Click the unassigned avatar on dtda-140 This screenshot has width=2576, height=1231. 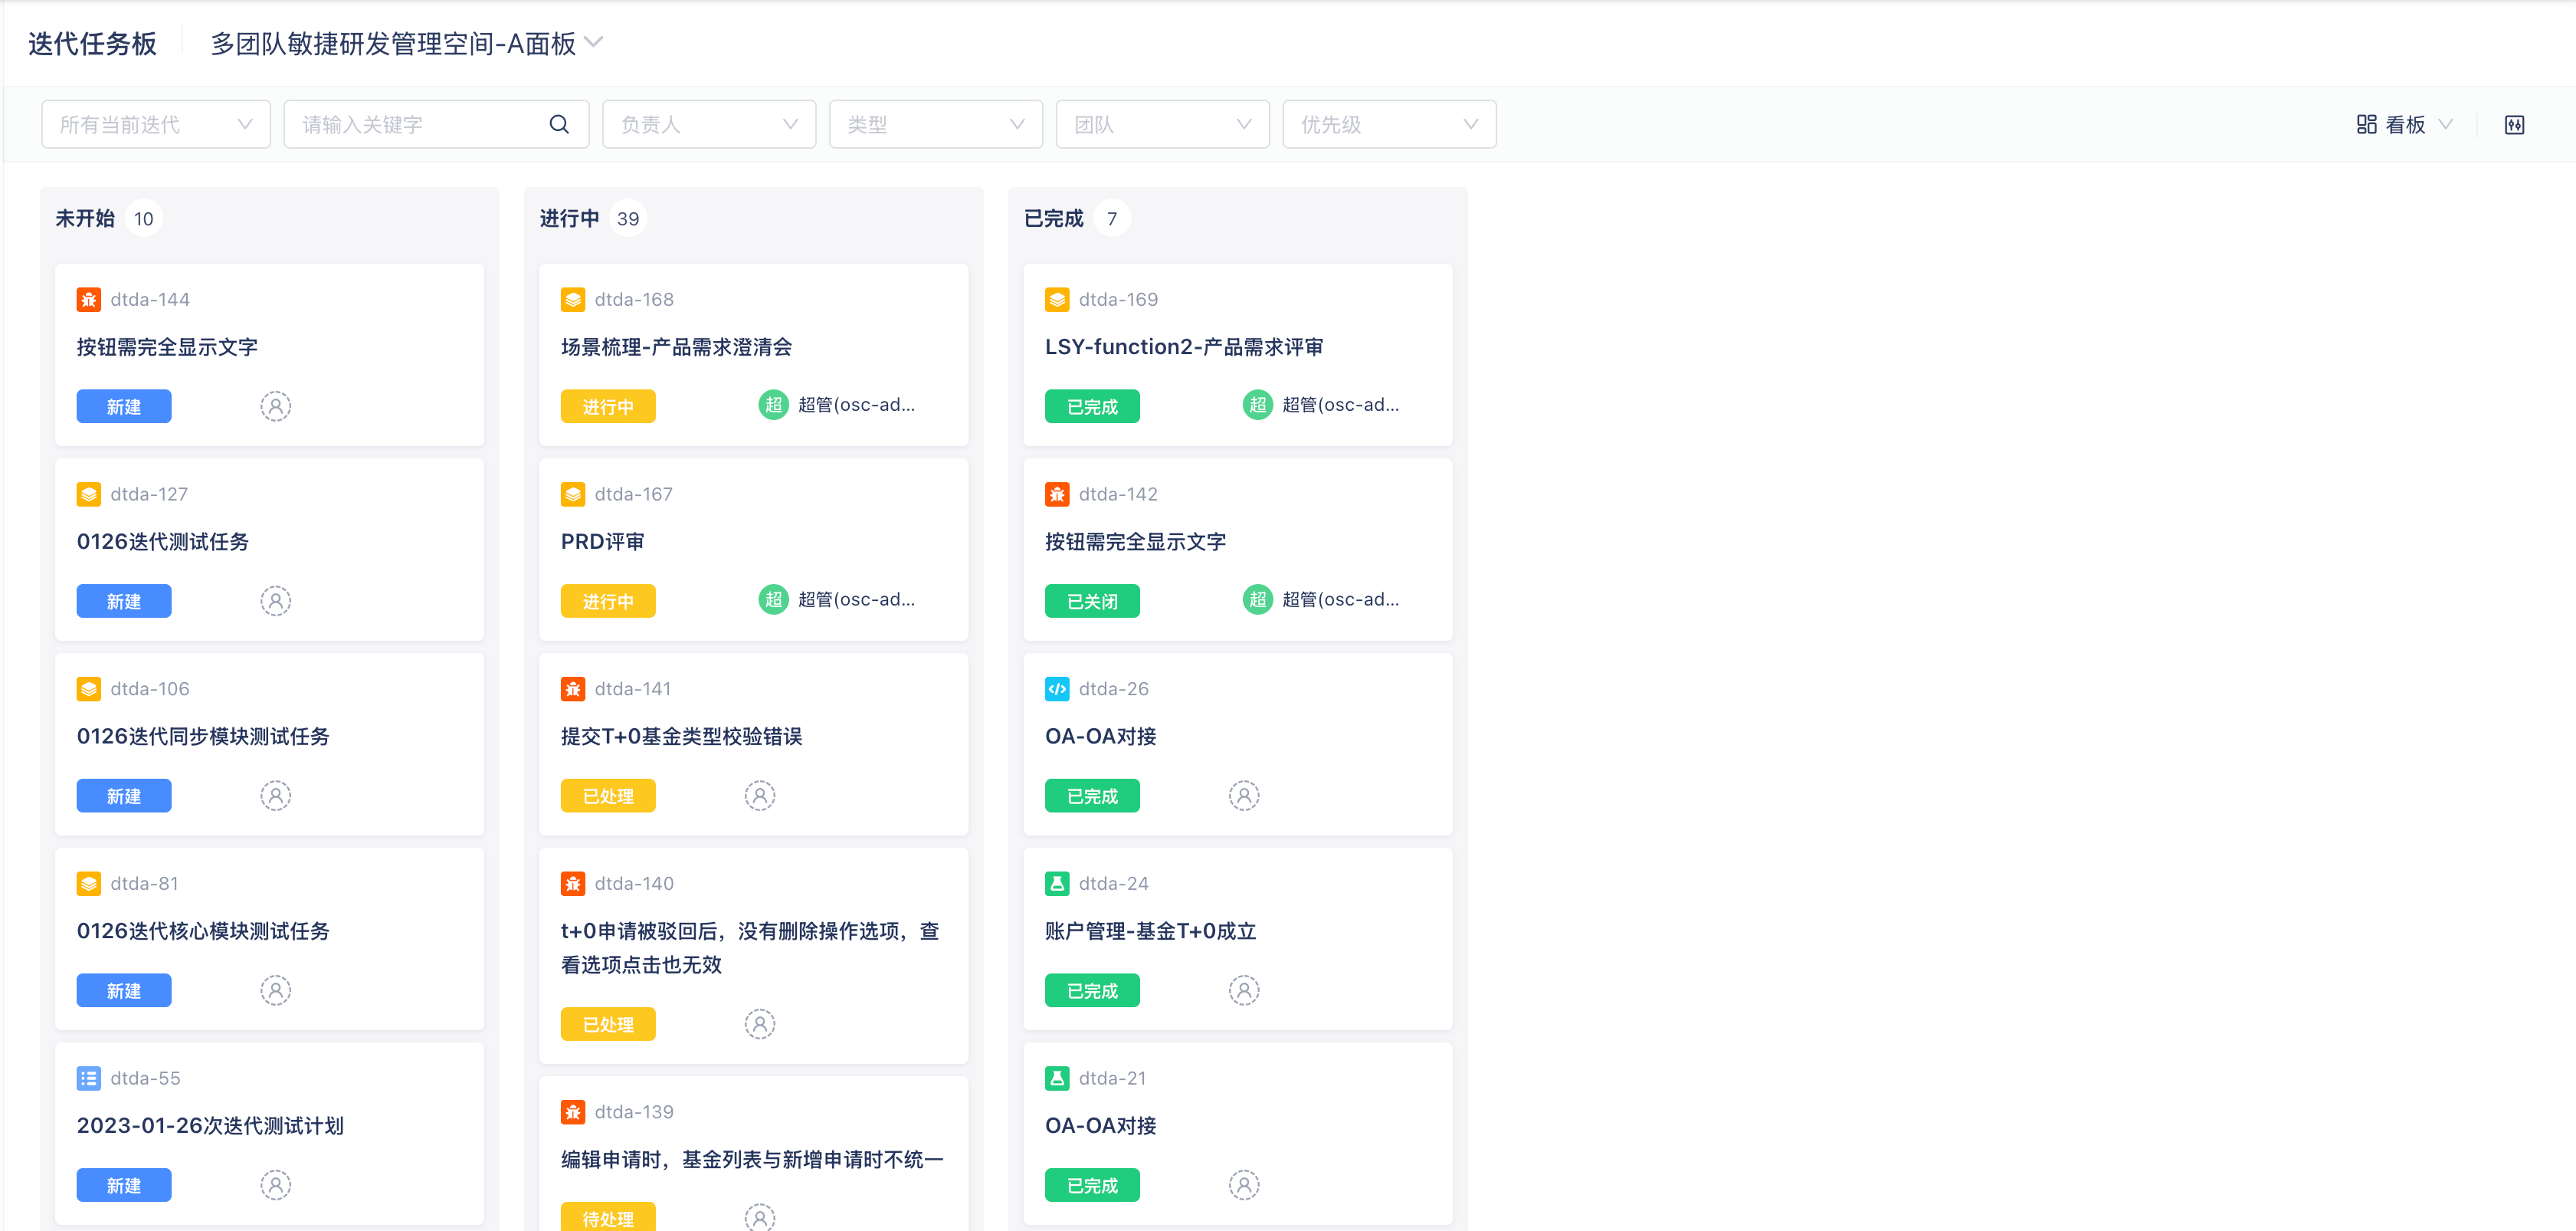pyautogui.click(x=760, y=1024)
